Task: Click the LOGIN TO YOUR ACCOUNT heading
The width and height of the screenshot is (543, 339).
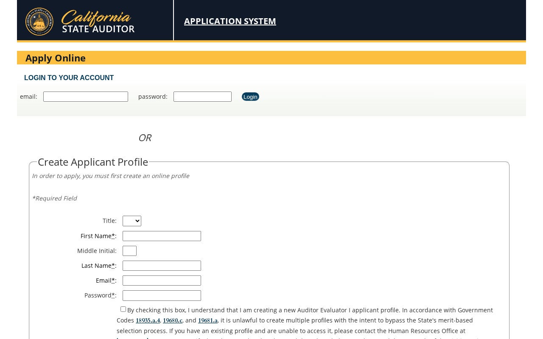Action: (x=69, y=78)
